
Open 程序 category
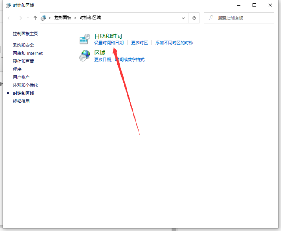(17, 69)
